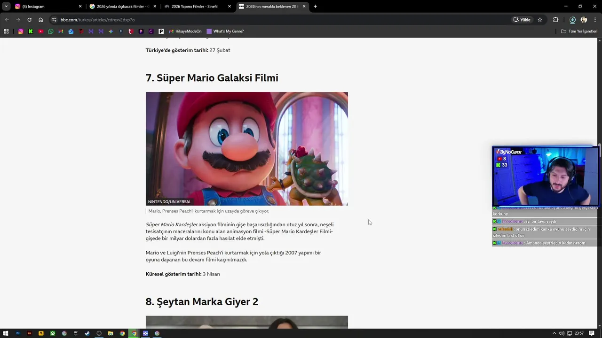Viewport: 602px width, 338px height.
Task: Click the NINTENDO/UNIVERSAL image credit
Action: click(x=169, y=202)
